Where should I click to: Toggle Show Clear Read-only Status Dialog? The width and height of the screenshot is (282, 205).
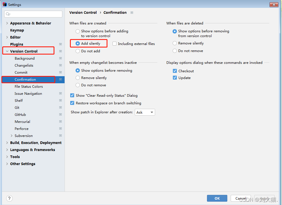point(72,95)
